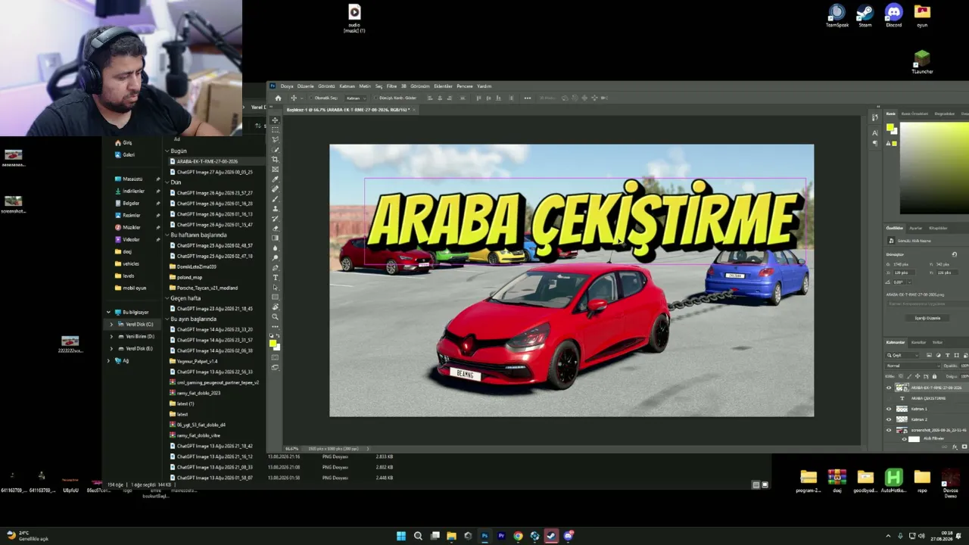Toggle visibility of Akıllı Filtreler
Screen dimensions: 969x545
pos(904,439)
